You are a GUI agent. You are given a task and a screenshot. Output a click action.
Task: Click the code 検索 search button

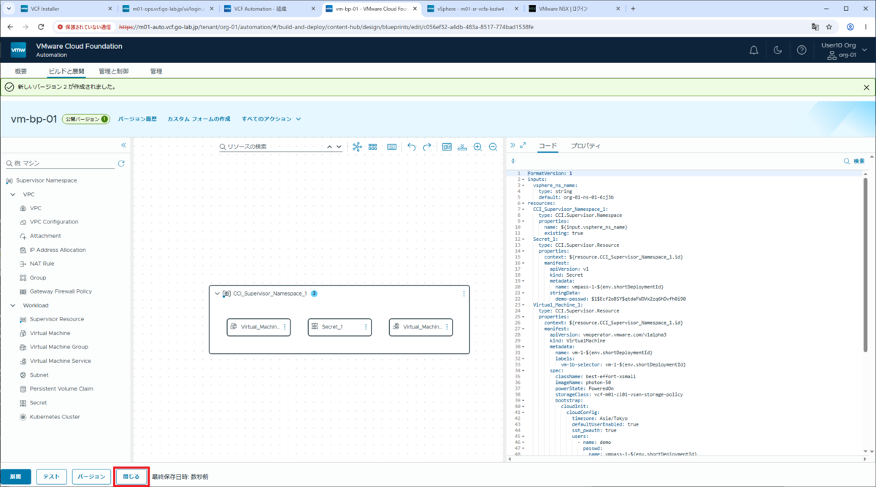pos(854,161)
